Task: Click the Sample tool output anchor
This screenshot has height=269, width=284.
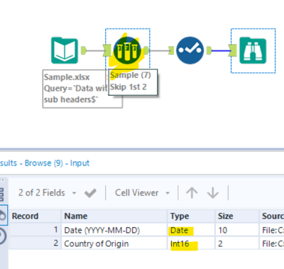Action: point(146,50)
